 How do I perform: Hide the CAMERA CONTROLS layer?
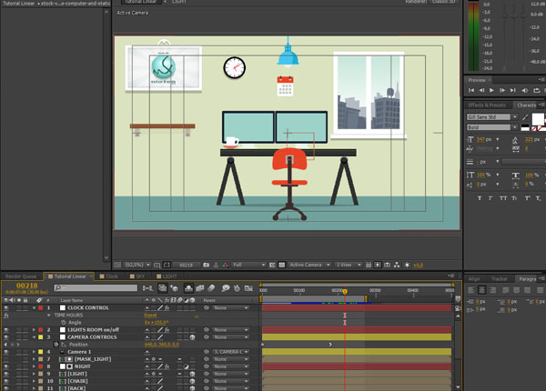(6, 337)
